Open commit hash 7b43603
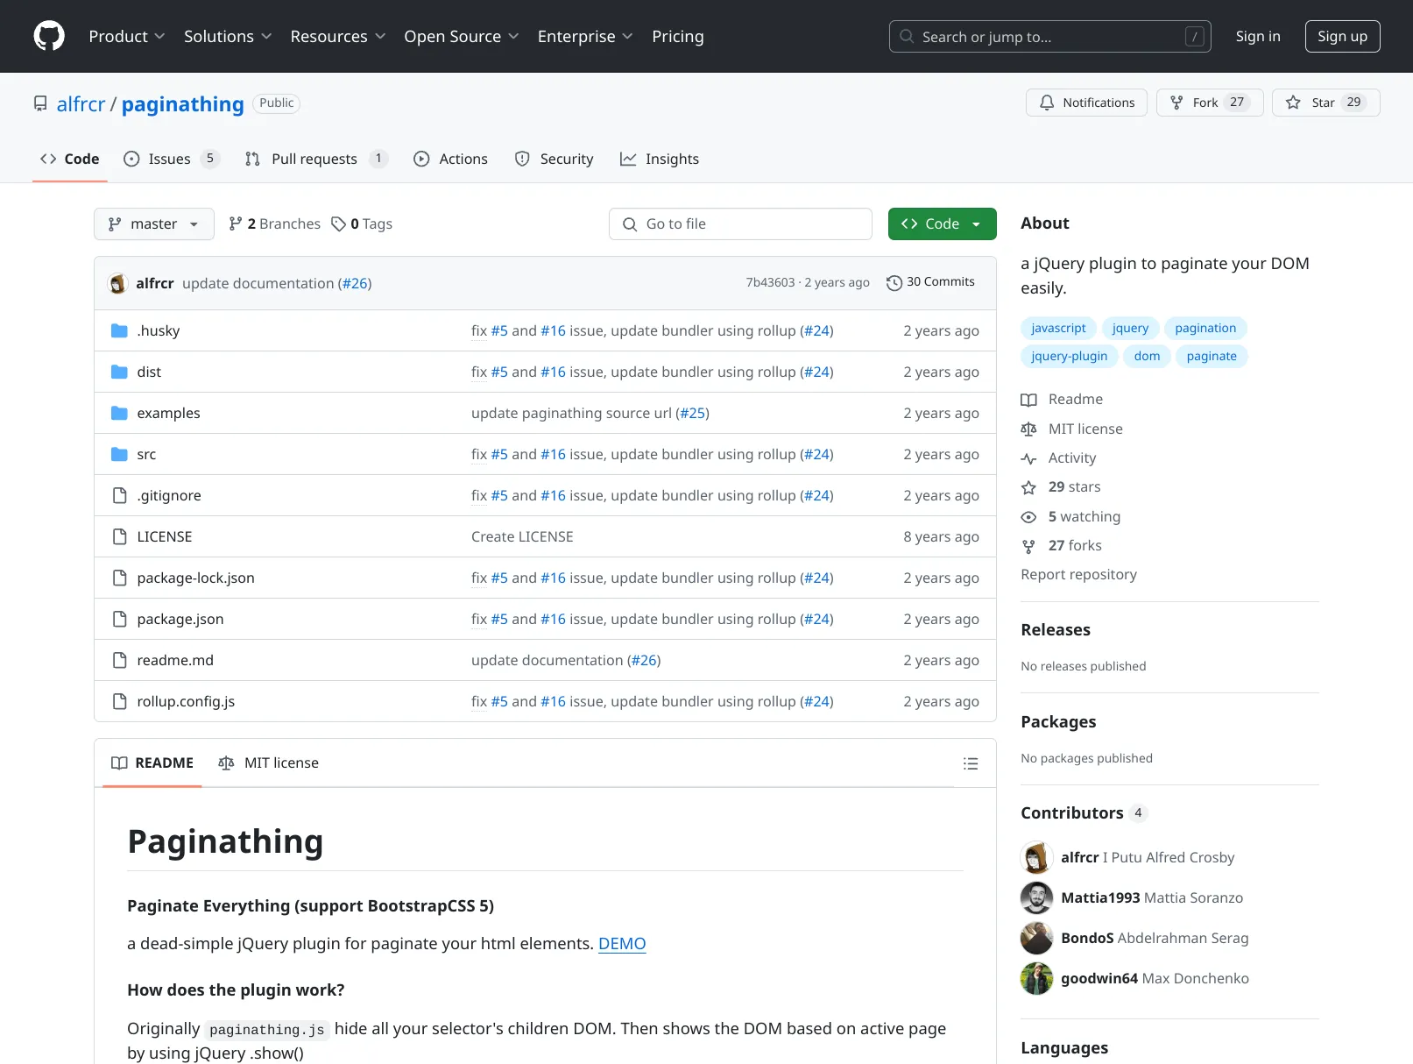The height and width of the screenshot is (1064, 1413). (x=770, y=282)
